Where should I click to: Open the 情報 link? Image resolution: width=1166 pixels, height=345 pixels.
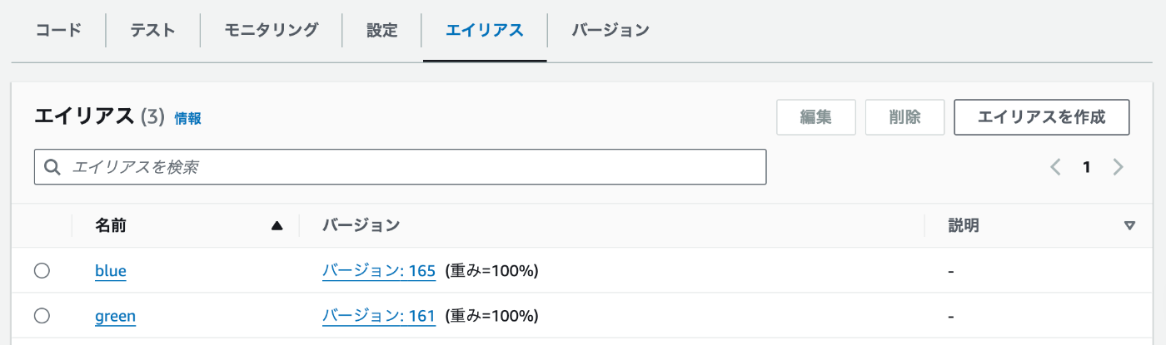(187, 119)
